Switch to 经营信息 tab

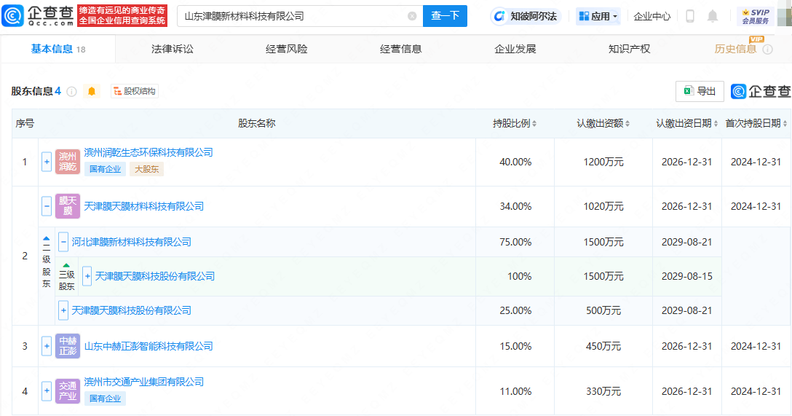(x=400, y=49)
